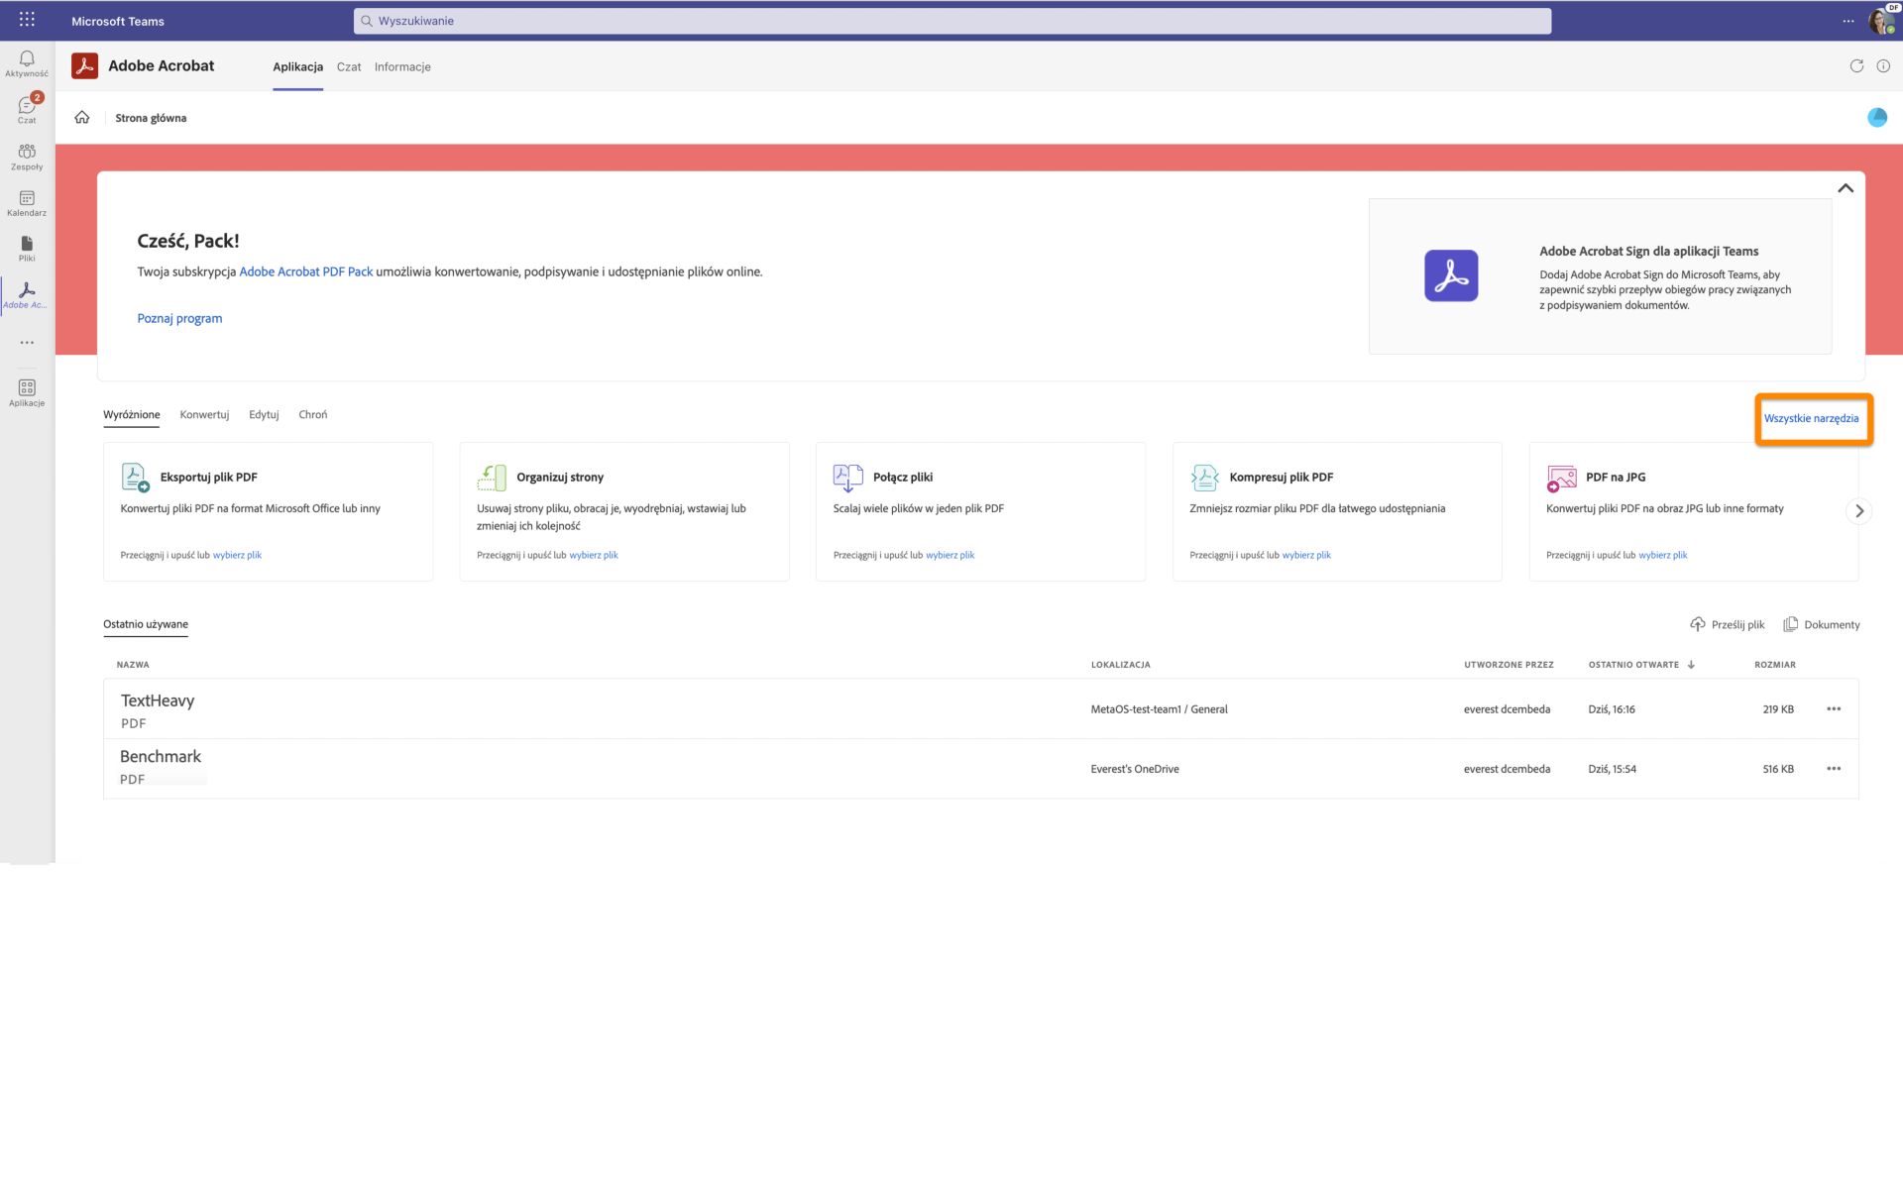Open the Adobe Acrobat PDF Pack link
The width and height of the screenshot is (1903, 1185).
click(x=306, y=271)
